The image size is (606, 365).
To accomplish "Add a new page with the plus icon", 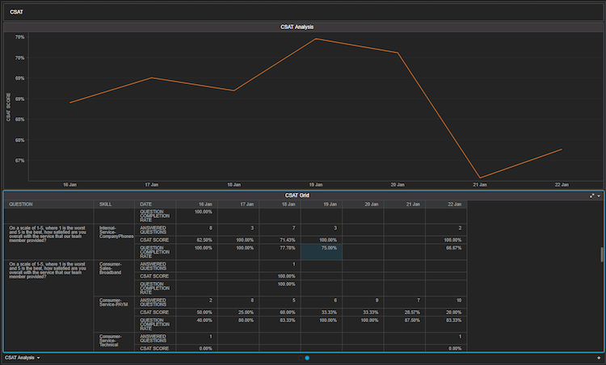I will (599, 358).
